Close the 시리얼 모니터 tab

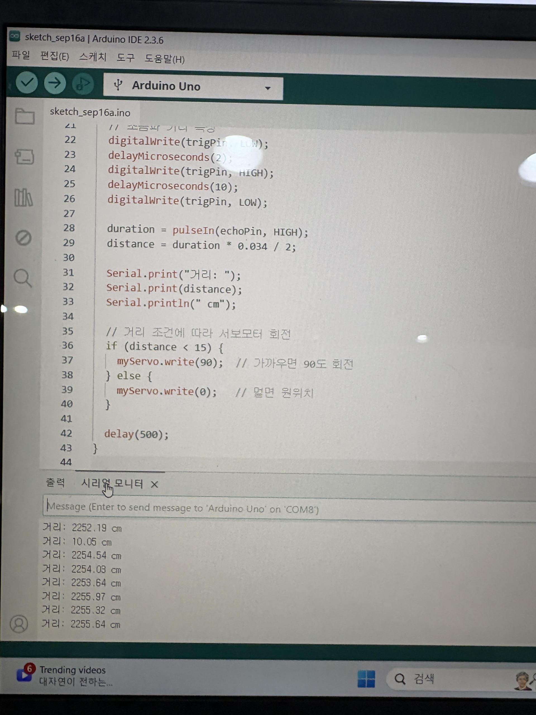click(x=154, y=484)
